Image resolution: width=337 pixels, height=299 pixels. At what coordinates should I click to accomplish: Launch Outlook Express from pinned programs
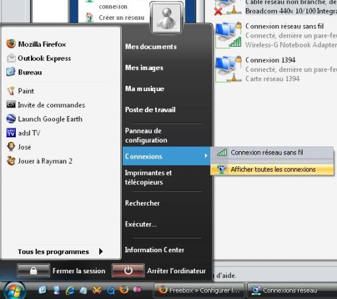(39, 58)
